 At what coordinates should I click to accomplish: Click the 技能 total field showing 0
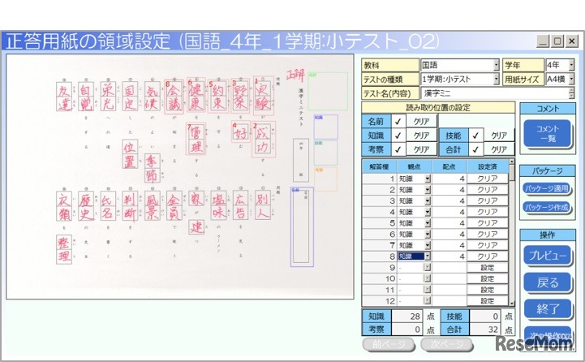click(484, 316)
